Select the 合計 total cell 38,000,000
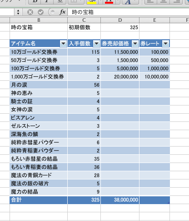This screenshot has height=221, width=189. [x=120, y=200]
